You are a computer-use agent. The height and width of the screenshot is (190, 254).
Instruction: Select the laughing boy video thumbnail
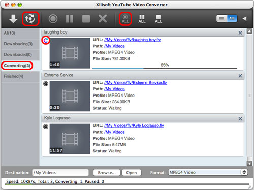[70, 53]
